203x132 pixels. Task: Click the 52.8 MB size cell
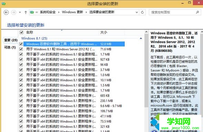click(106, 44)
